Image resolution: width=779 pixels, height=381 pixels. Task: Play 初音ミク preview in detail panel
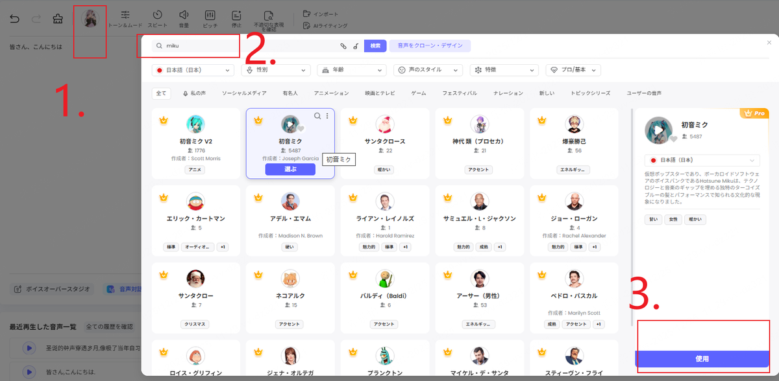pyautogui.click(x=660, y=130)
